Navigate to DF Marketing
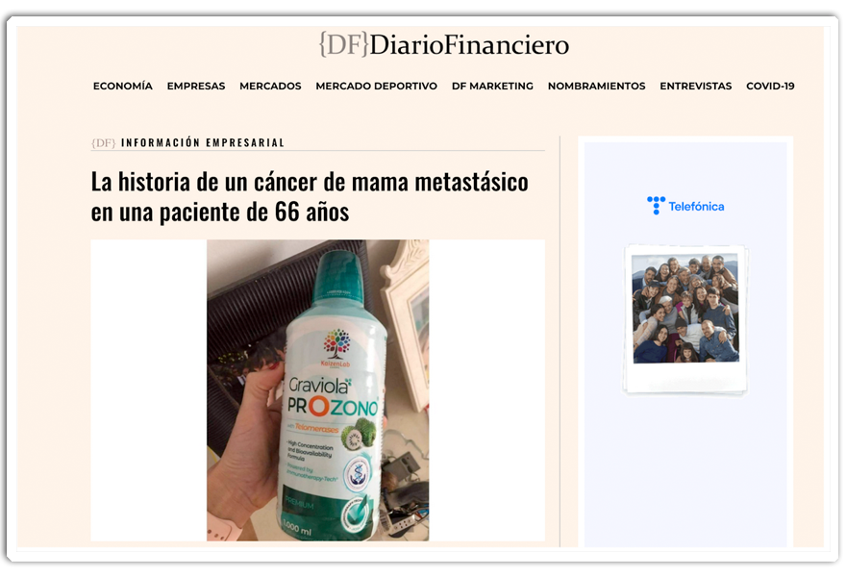Image resolution: width=846 pixels, height=577 pixels. coord(492,86)
